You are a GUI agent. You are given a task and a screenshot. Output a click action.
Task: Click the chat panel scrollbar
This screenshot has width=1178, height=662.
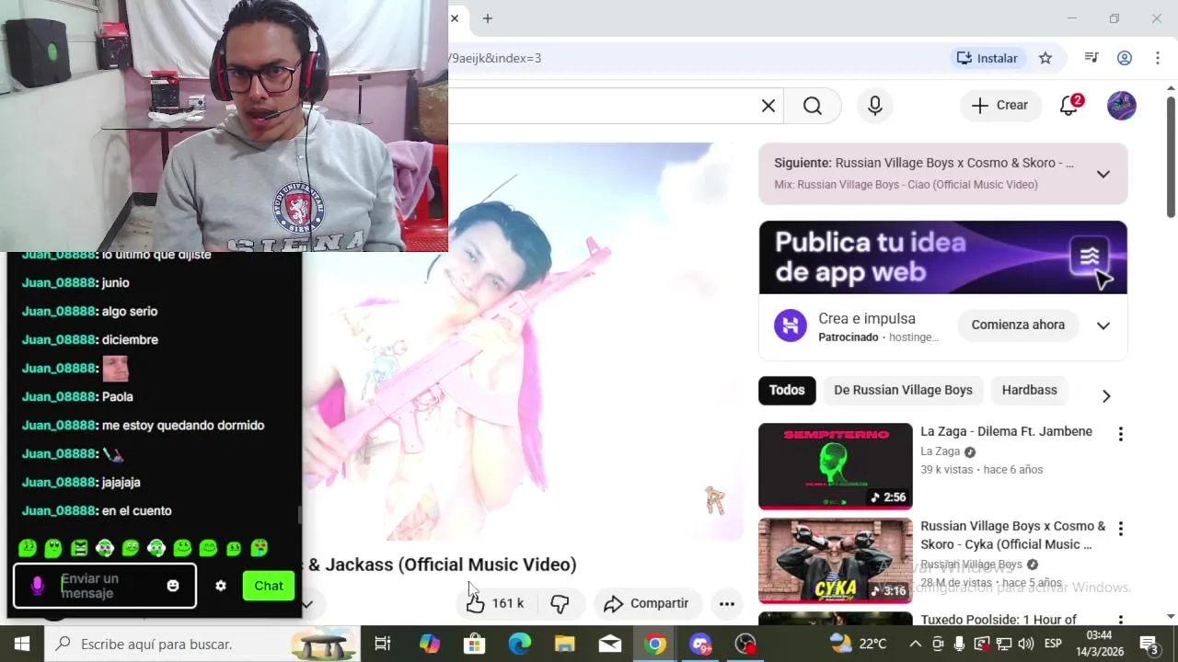click(x=298, y=517)
